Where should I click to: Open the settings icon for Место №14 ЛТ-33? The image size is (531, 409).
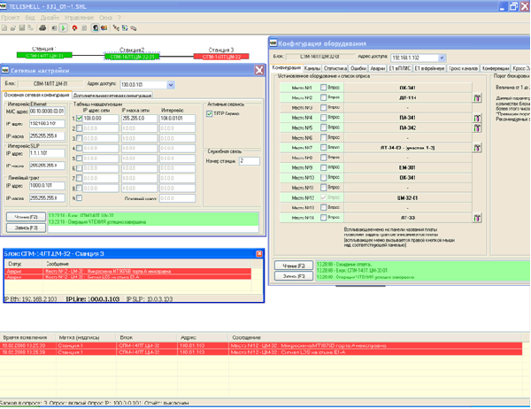pyautogui.click(x=477, y=218)
